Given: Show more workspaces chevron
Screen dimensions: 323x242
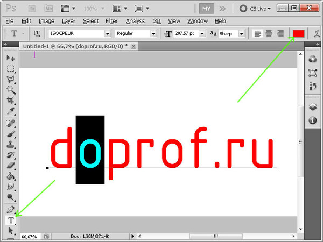Looking at the screenshot, I should [x=222, y=9].
